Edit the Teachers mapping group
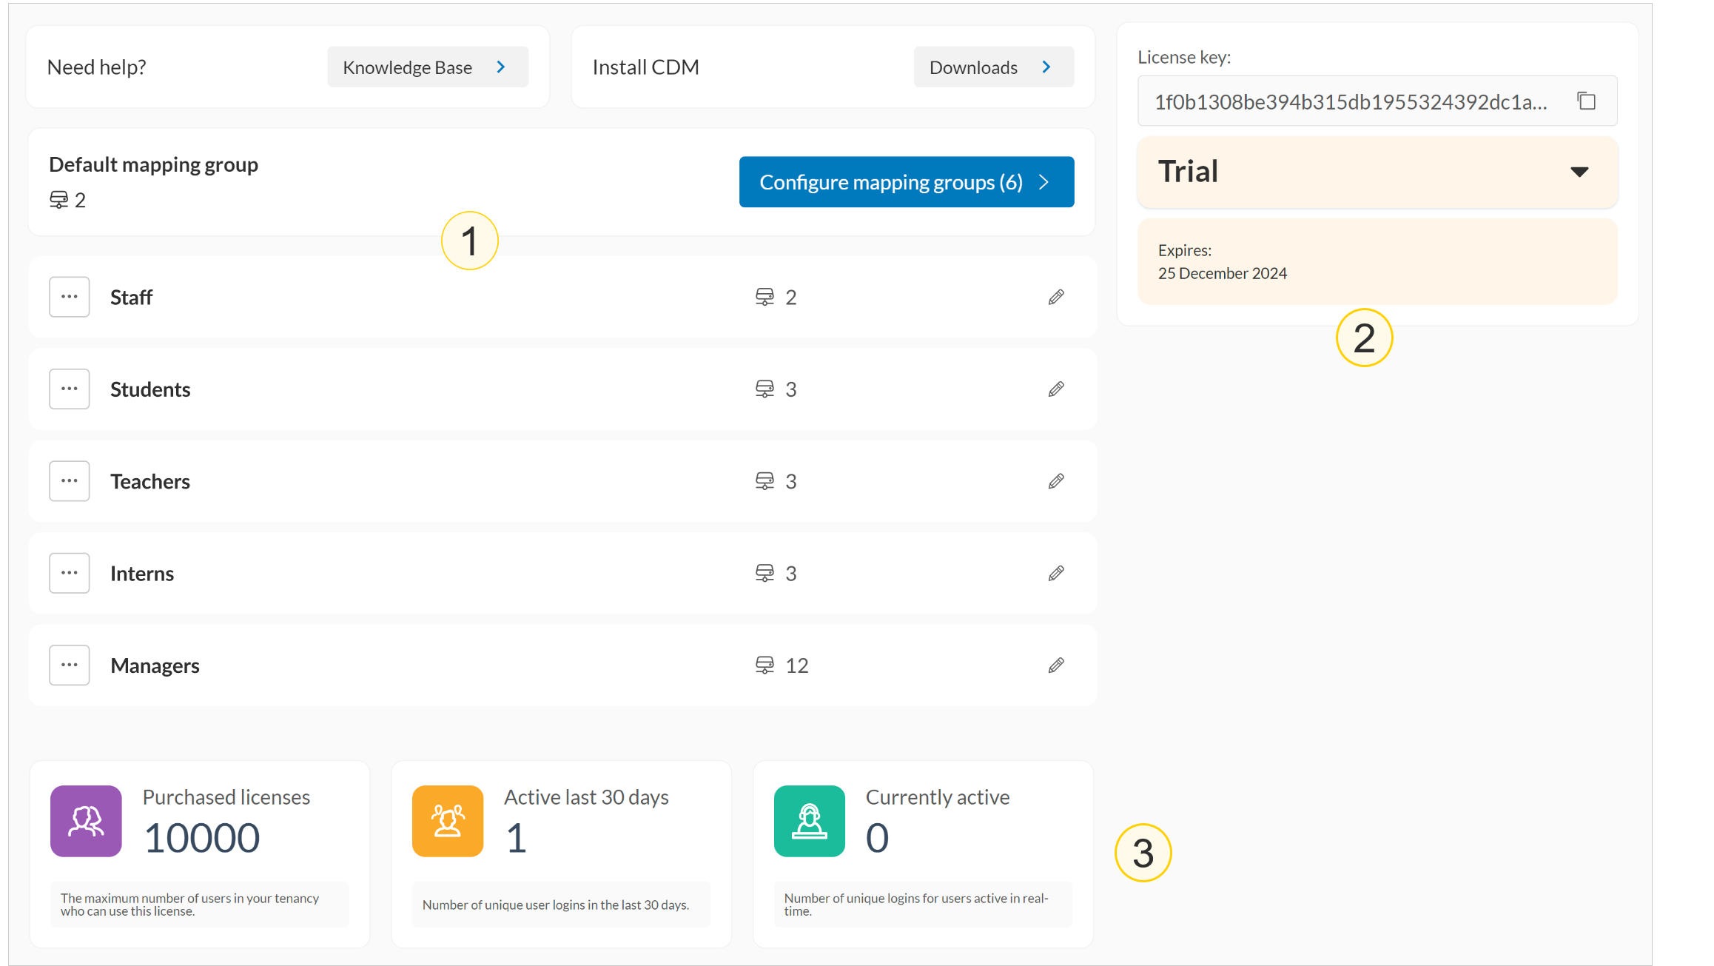The image size is (1714, 966). [x=1056, y=481]
